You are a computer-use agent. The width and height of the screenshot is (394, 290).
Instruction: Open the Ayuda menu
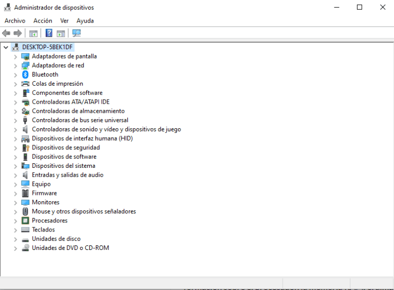85,21
